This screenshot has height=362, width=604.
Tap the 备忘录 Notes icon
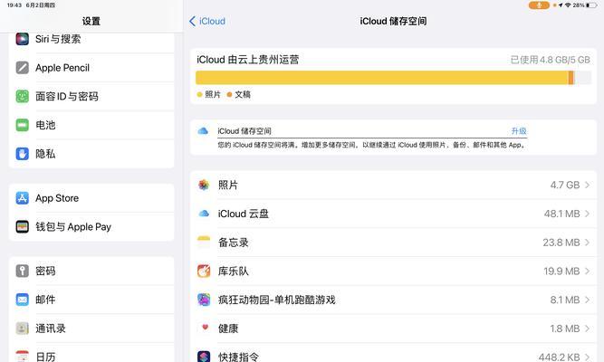[x=204, y=243]
